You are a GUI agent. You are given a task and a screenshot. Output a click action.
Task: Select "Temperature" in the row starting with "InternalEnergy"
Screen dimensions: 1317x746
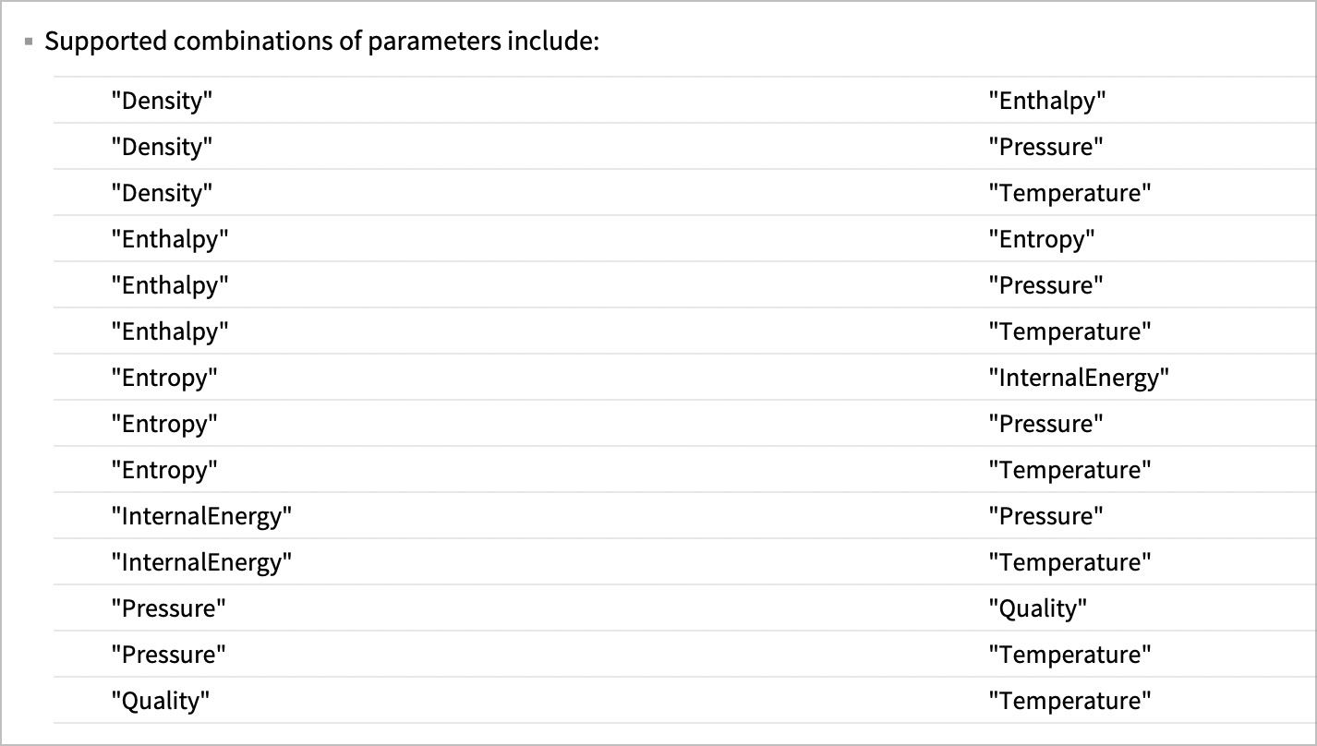click(x=1069, y=562)
